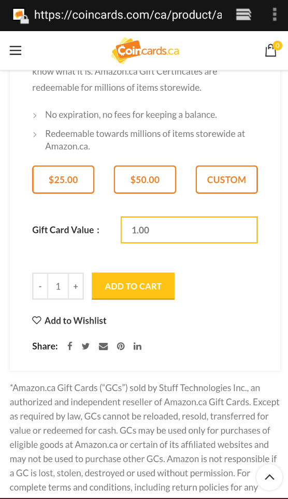
Task: Click the ADD TO CART button
Action: tap(133, 286)
